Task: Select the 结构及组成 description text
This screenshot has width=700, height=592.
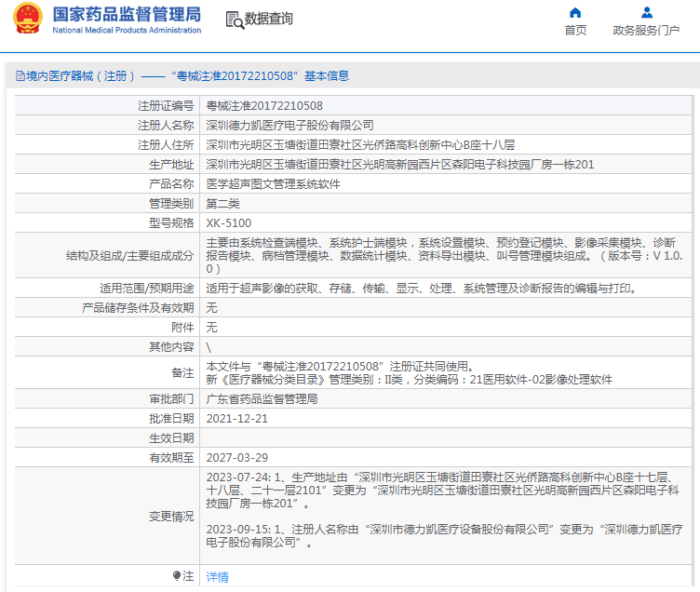Action: 444,256
